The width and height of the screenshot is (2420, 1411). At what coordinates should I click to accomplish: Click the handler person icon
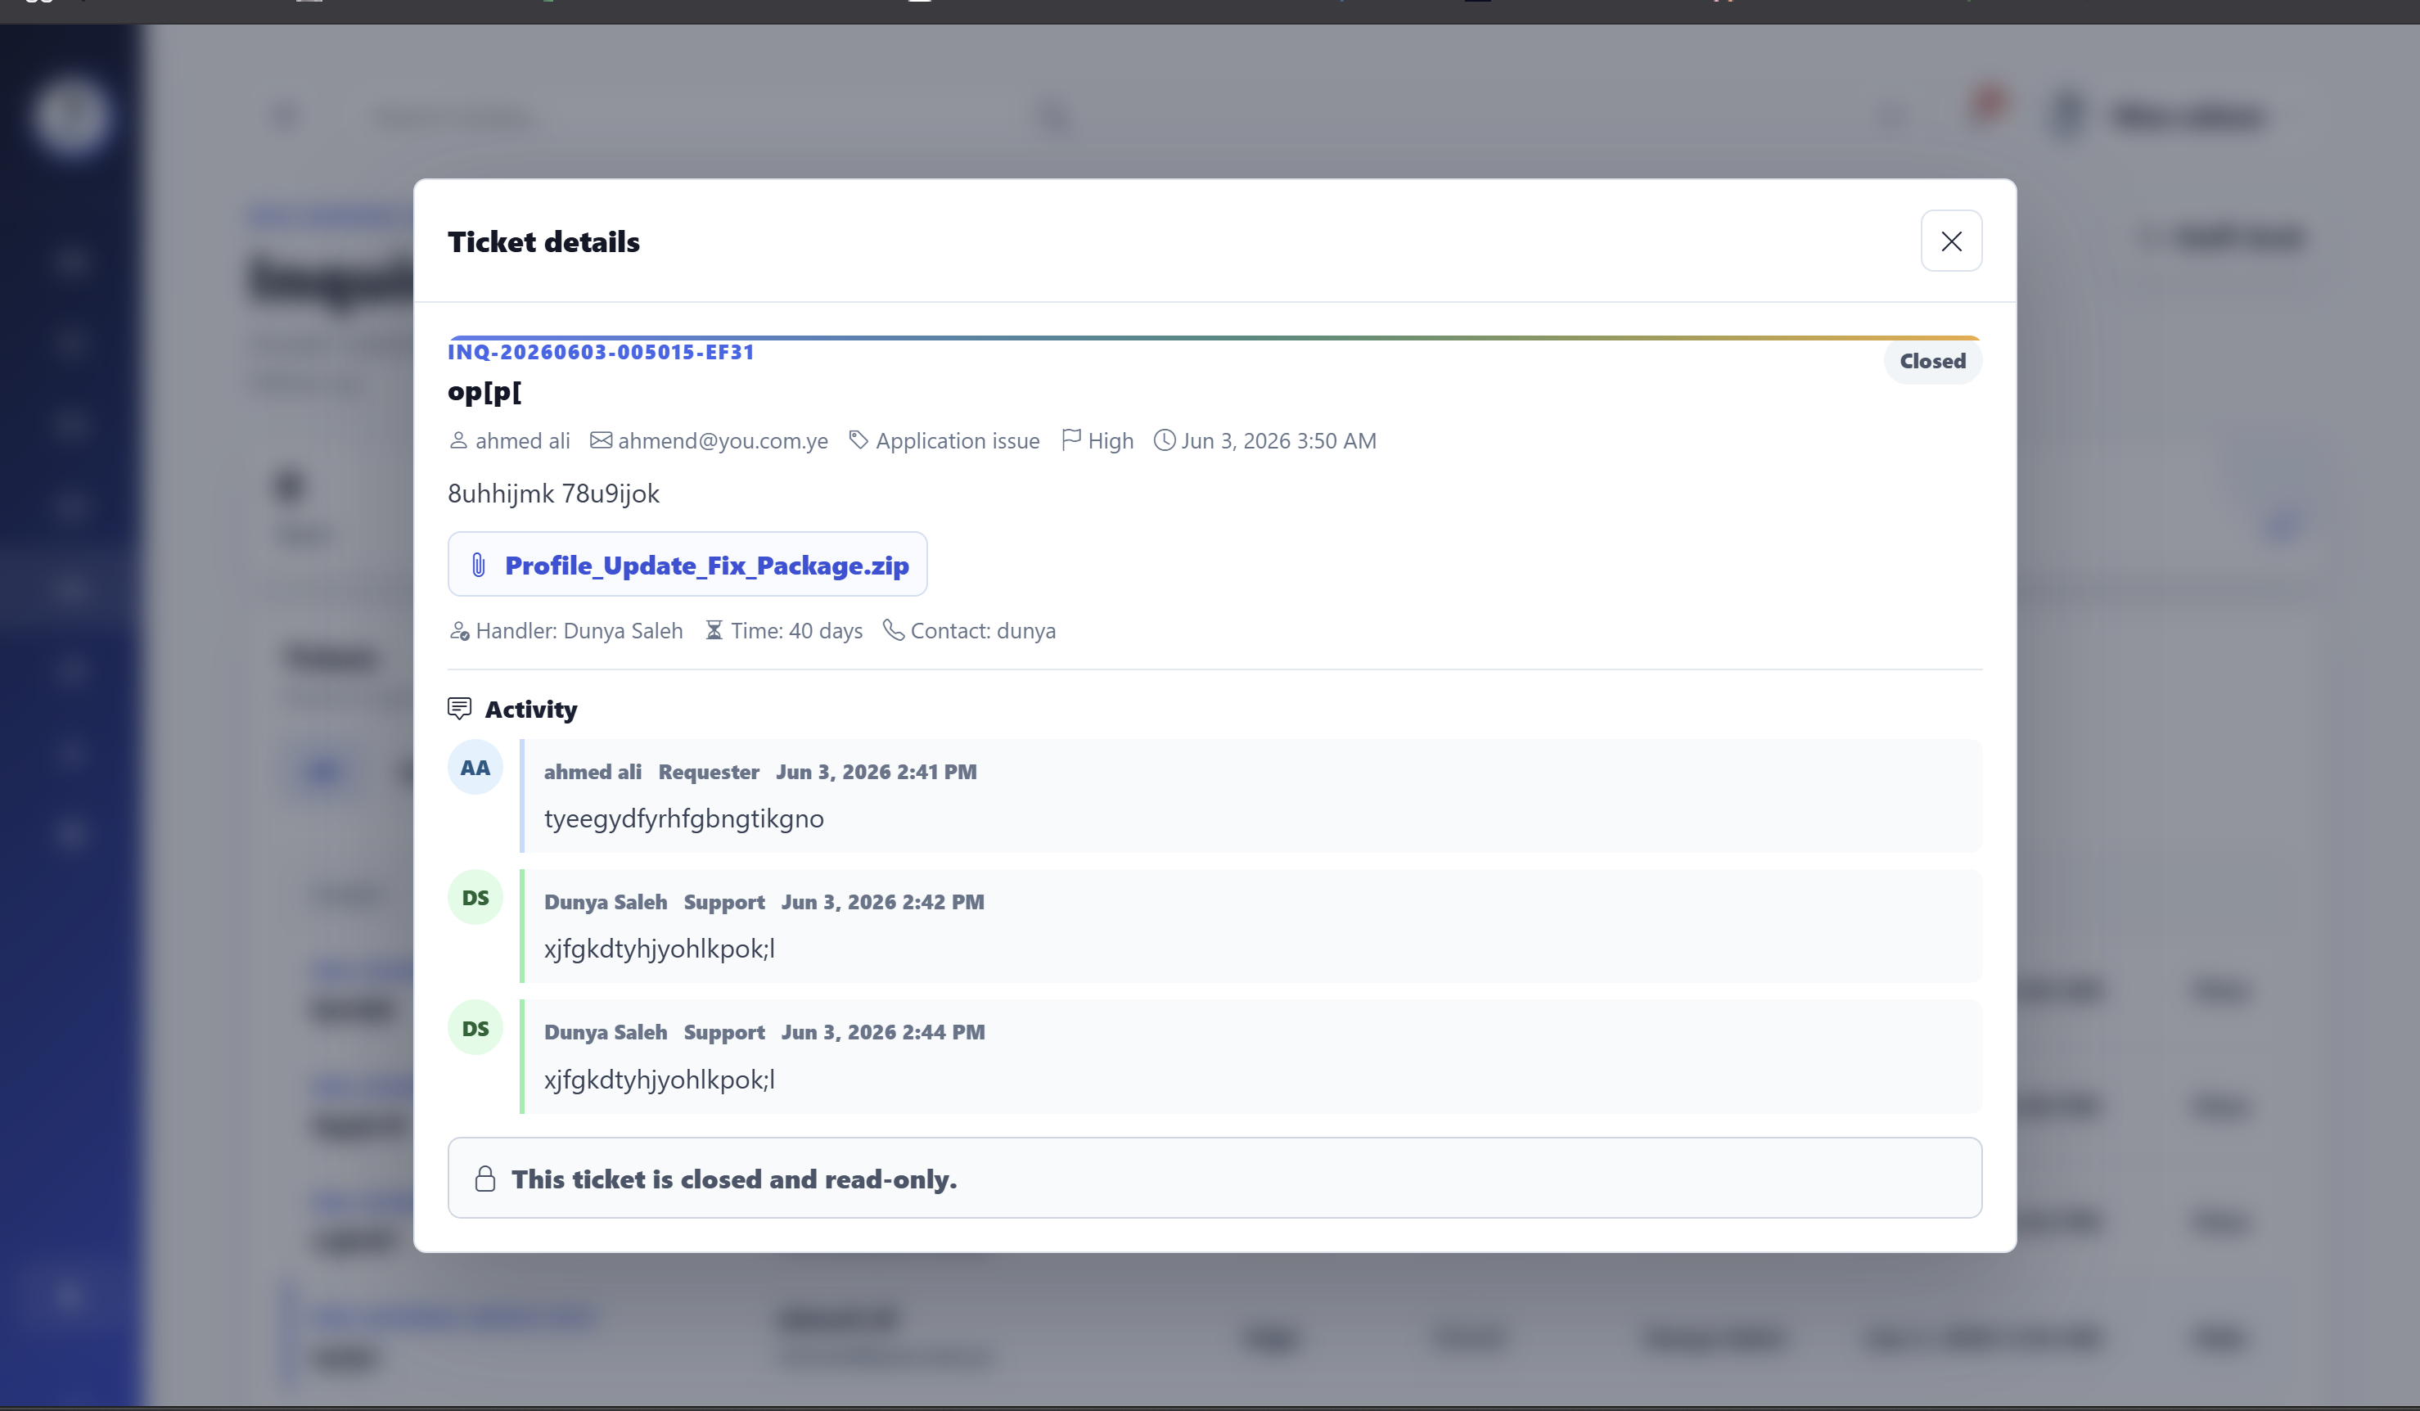tap(459, 631)
